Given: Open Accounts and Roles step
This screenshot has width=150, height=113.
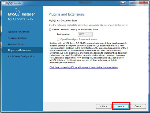Looking at the screenshot, I should [18, 38].
